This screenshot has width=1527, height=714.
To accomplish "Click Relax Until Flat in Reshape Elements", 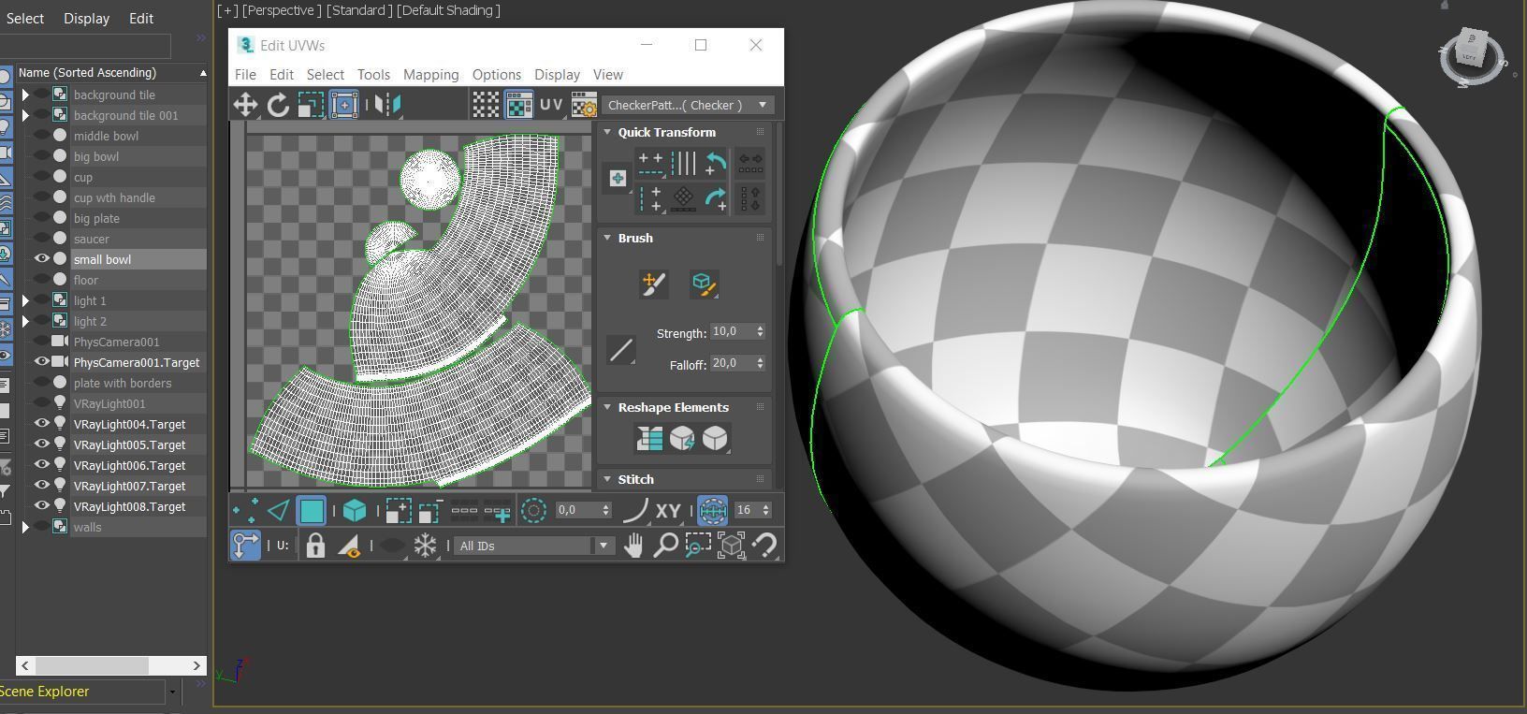I will point(682,438).
